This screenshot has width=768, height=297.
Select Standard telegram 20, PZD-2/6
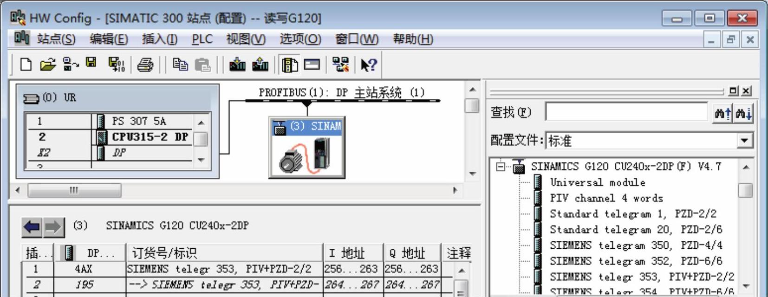click(636, 230)
